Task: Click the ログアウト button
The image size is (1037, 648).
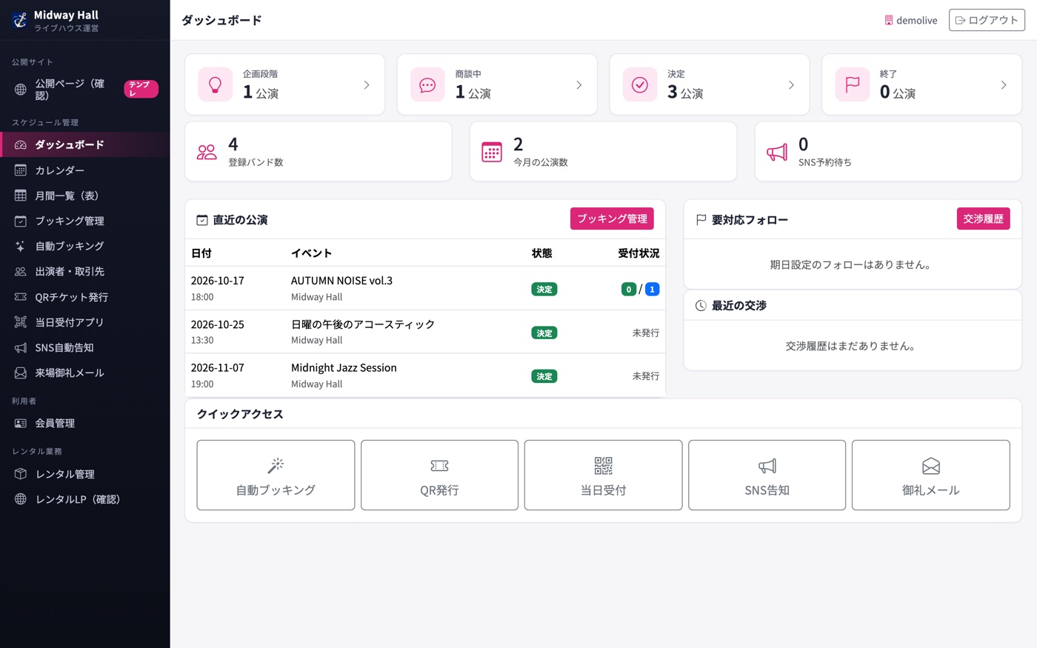Action: pyautogui.click(x=987, y=20)
